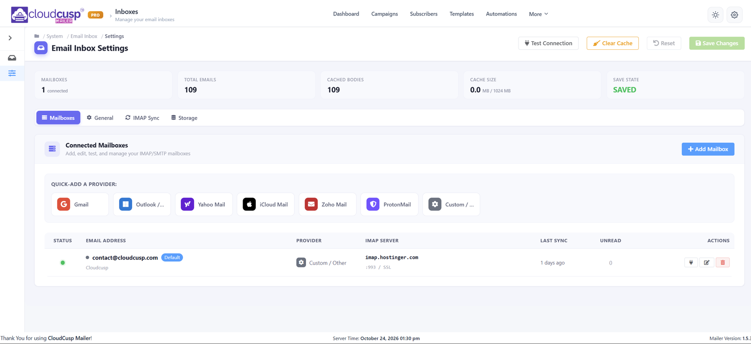751x344 pixels.
Task: Quick-add a ProtonMail provider
Action: (389, 205)
